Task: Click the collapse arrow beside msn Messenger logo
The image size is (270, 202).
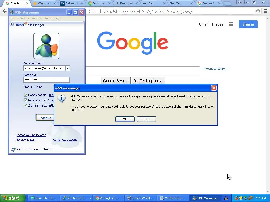Action: click(12, 24)
